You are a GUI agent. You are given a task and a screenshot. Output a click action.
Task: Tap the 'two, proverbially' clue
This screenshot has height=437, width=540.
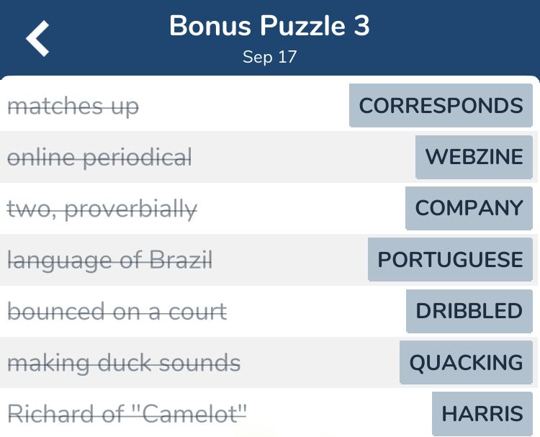point(102,209)
